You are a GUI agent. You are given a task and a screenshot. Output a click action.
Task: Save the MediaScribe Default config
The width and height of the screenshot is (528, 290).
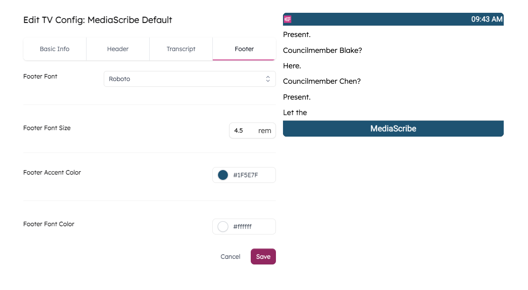point(263,256)
